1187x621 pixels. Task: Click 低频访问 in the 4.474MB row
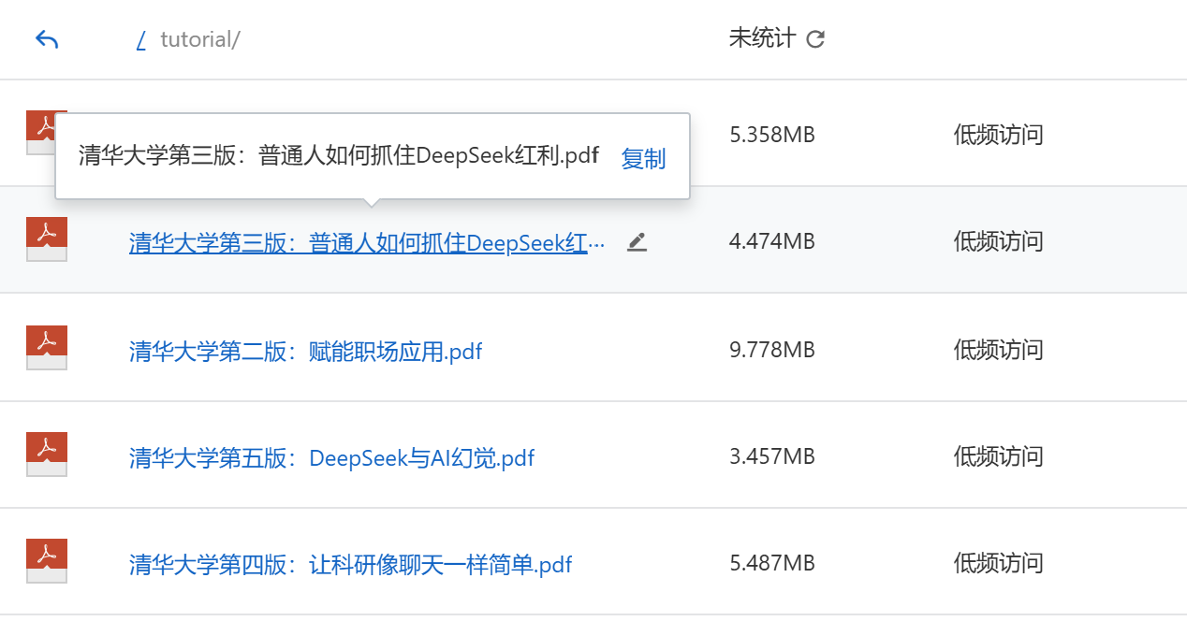point(998,241)
